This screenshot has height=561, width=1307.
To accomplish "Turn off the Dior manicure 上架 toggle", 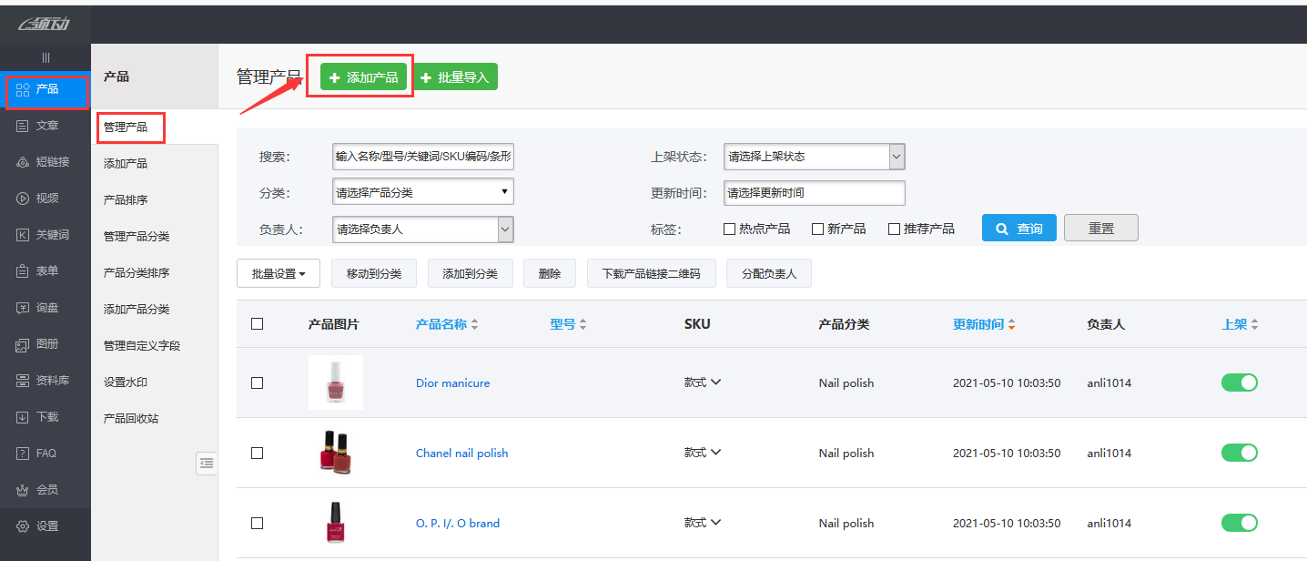I will click(1239, 382).
